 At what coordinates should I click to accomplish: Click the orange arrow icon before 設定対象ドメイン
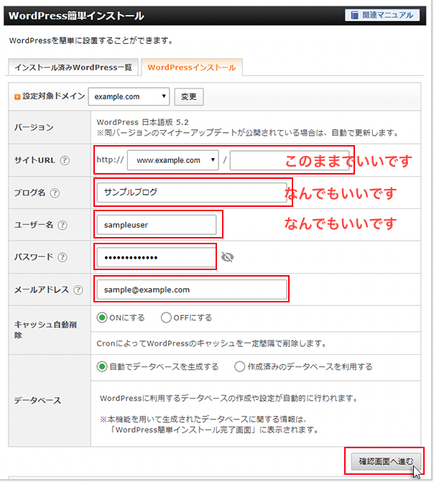click(x=17, y=97)
